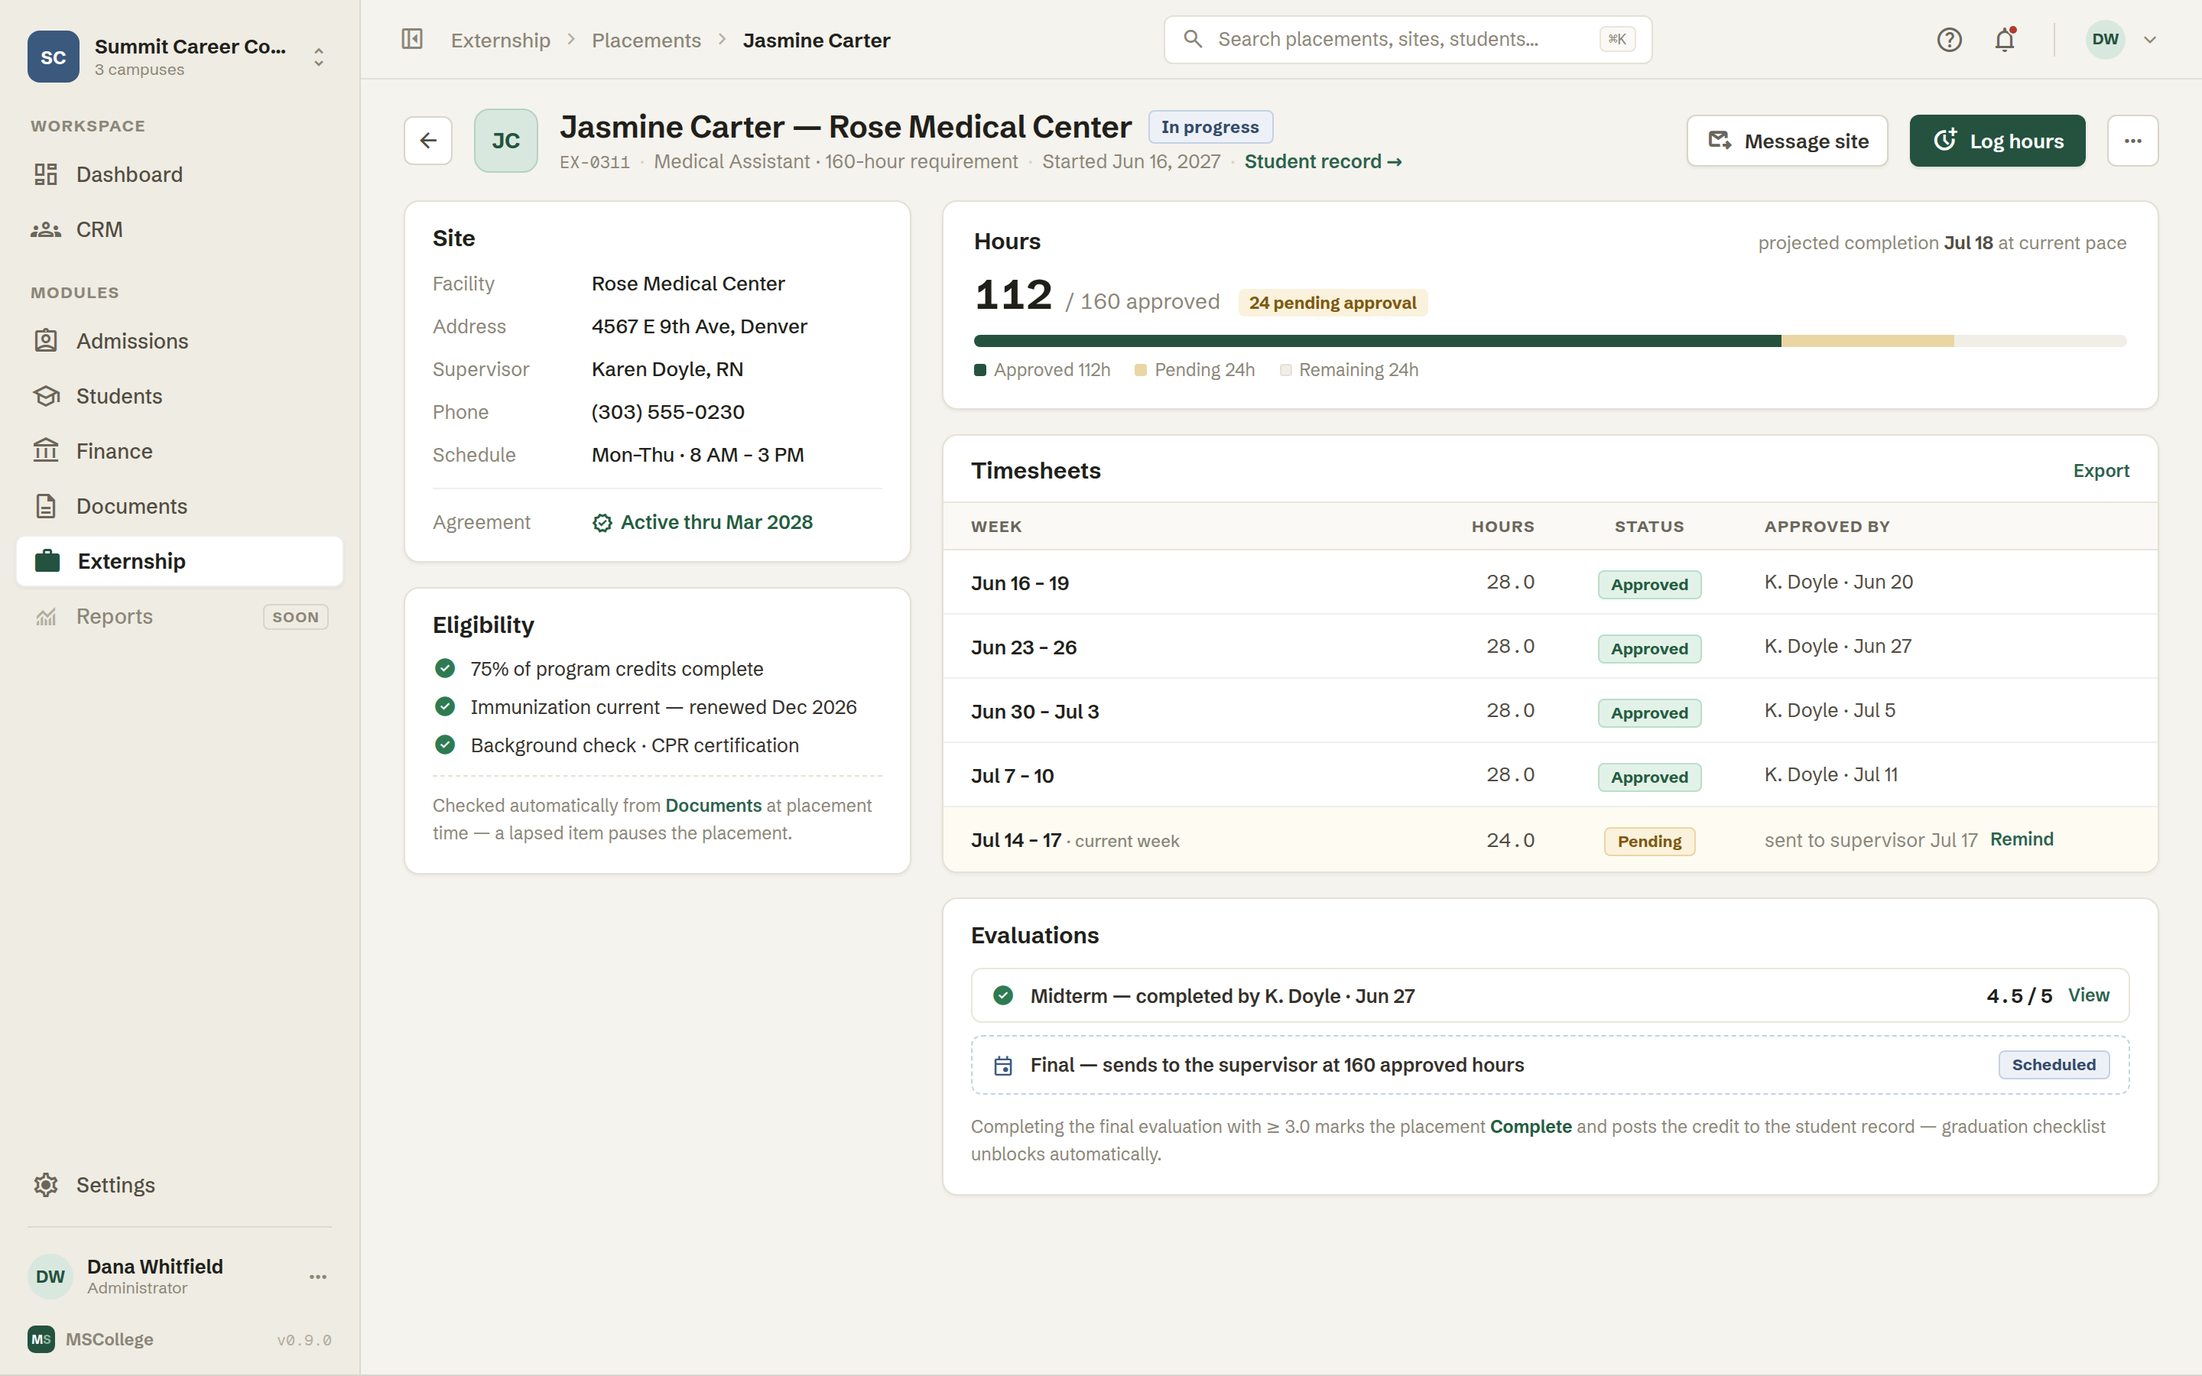The width and height of the screenshot is (2202, 1376).
Task: Collapse sidebar with the panel toggle icon
Action: coord(412,39)
